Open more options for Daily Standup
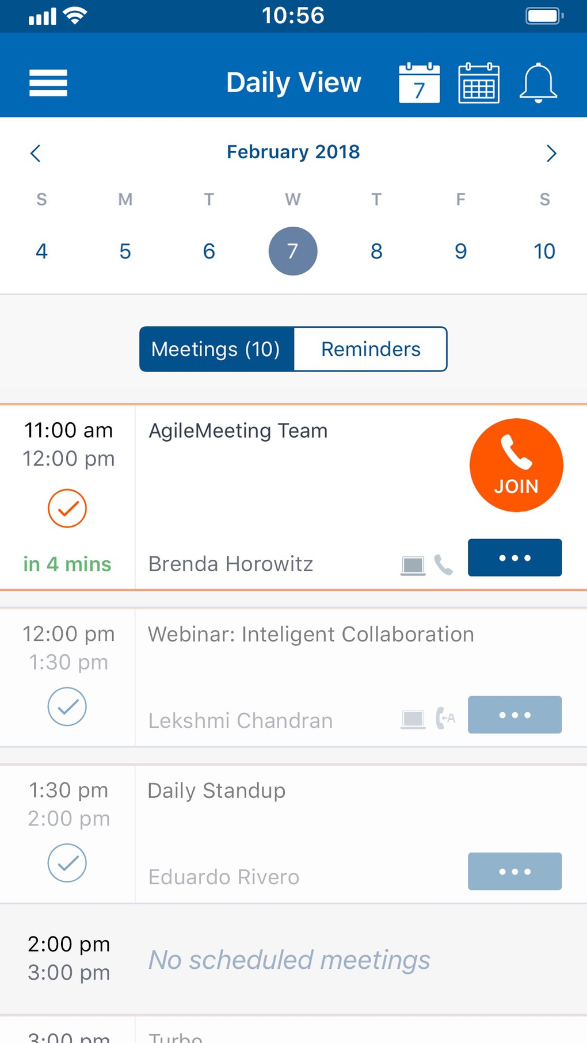 pos(514,871)
